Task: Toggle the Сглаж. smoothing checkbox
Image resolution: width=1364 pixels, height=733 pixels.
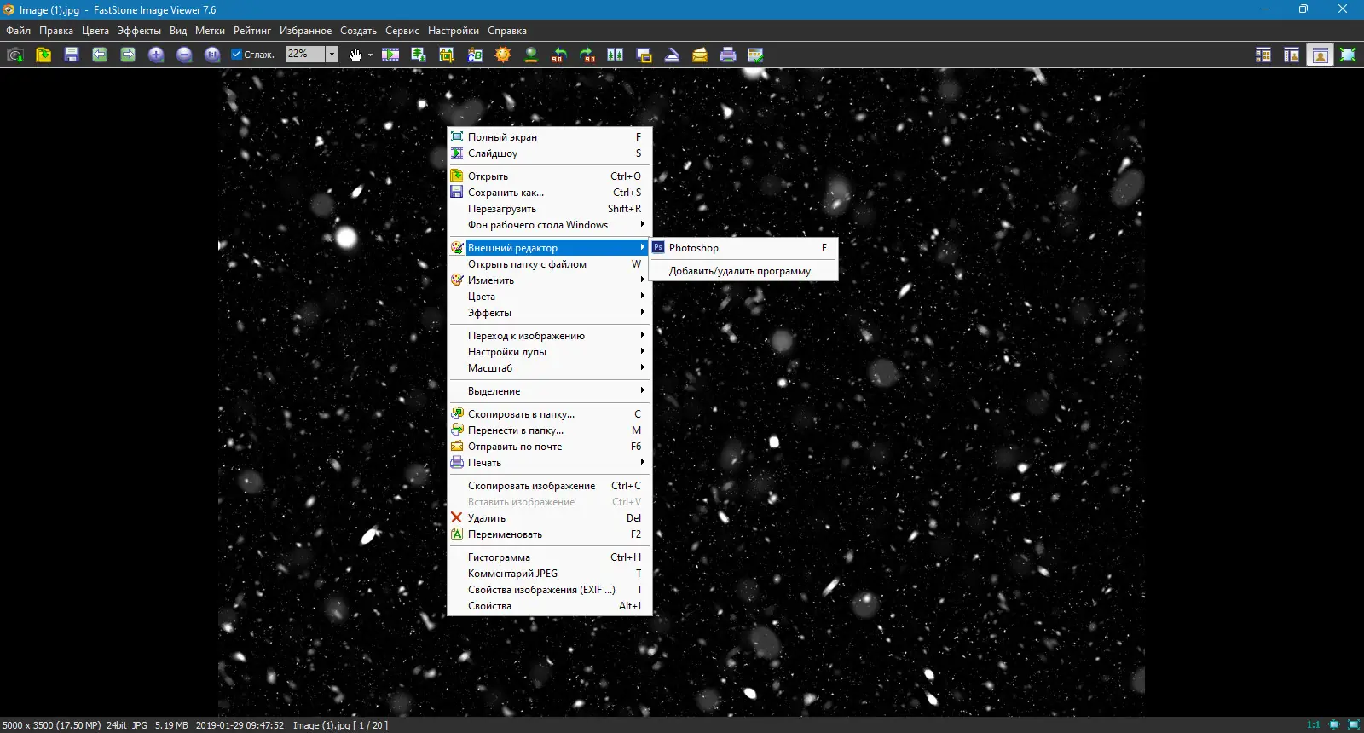Action: (237, 55)
